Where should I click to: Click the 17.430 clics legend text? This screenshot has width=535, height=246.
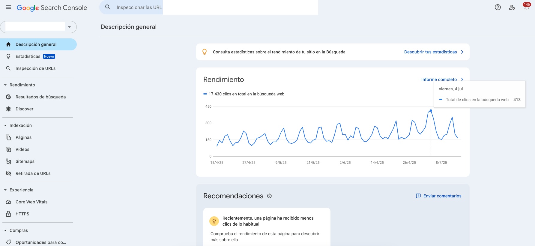coord(247,94)
